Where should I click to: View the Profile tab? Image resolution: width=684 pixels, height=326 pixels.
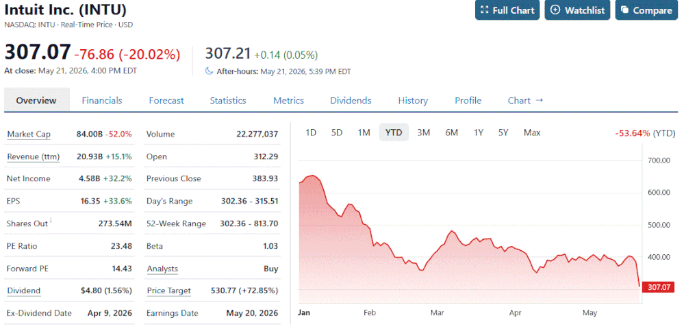pyautogui.click(x=468, y=100)
